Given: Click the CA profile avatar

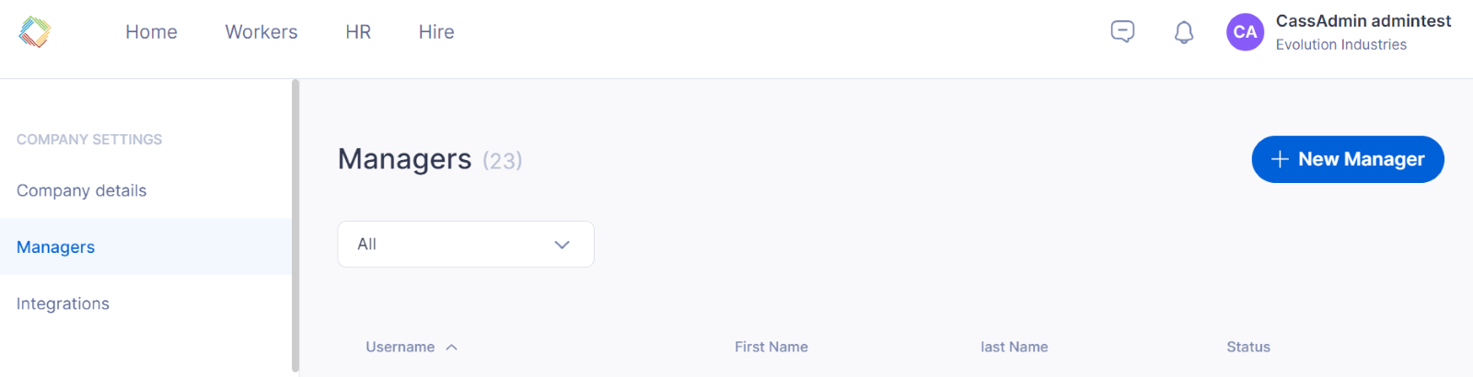Looking at the screenshot, I should tap(1245, 32).
